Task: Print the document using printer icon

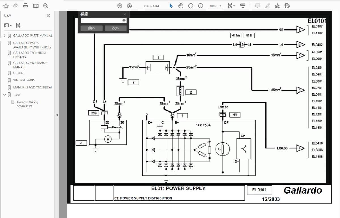Action: click(26, 6)
